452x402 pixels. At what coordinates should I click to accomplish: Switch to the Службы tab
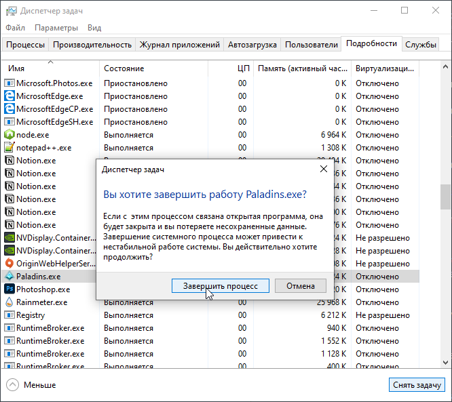pos(421,45)
